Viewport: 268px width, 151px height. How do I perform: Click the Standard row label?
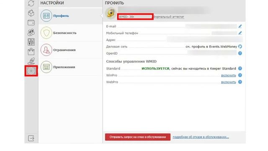coord(113,68)
